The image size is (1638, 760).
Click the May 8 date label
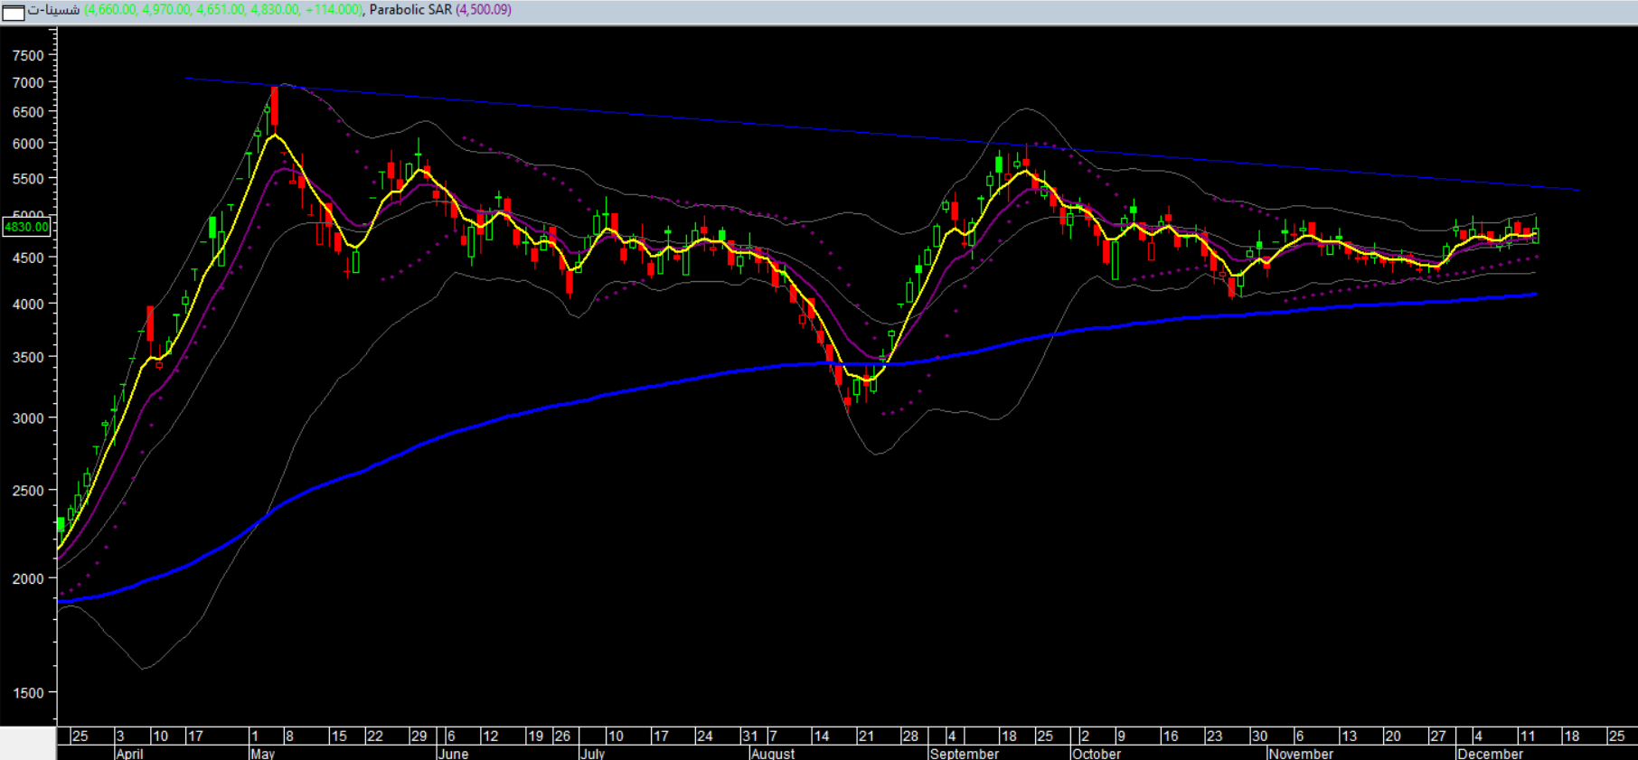[289, 736]
